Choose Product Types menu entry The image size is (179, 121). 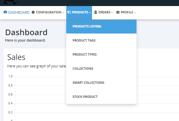101,55
